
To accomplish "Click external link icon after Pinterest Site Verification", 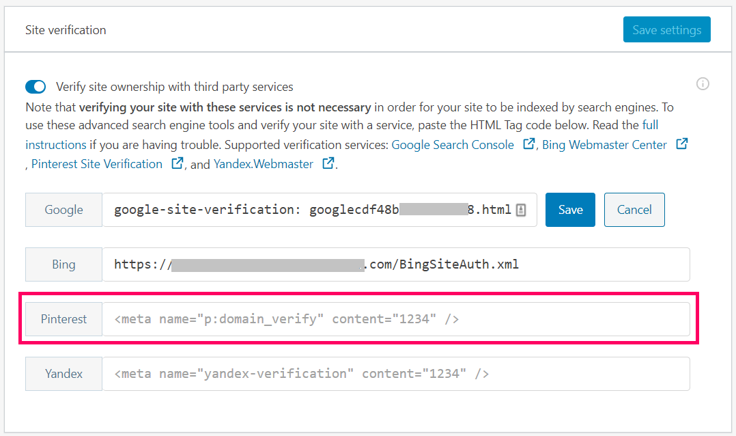I will 177,163.
